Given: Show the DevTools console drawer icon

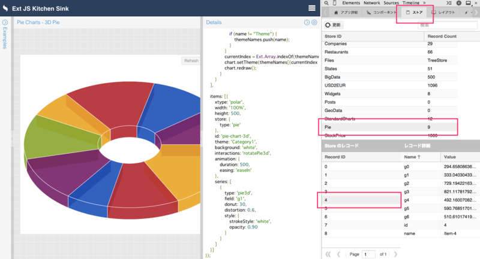Looking at the screenshot, I should (449, 3).
